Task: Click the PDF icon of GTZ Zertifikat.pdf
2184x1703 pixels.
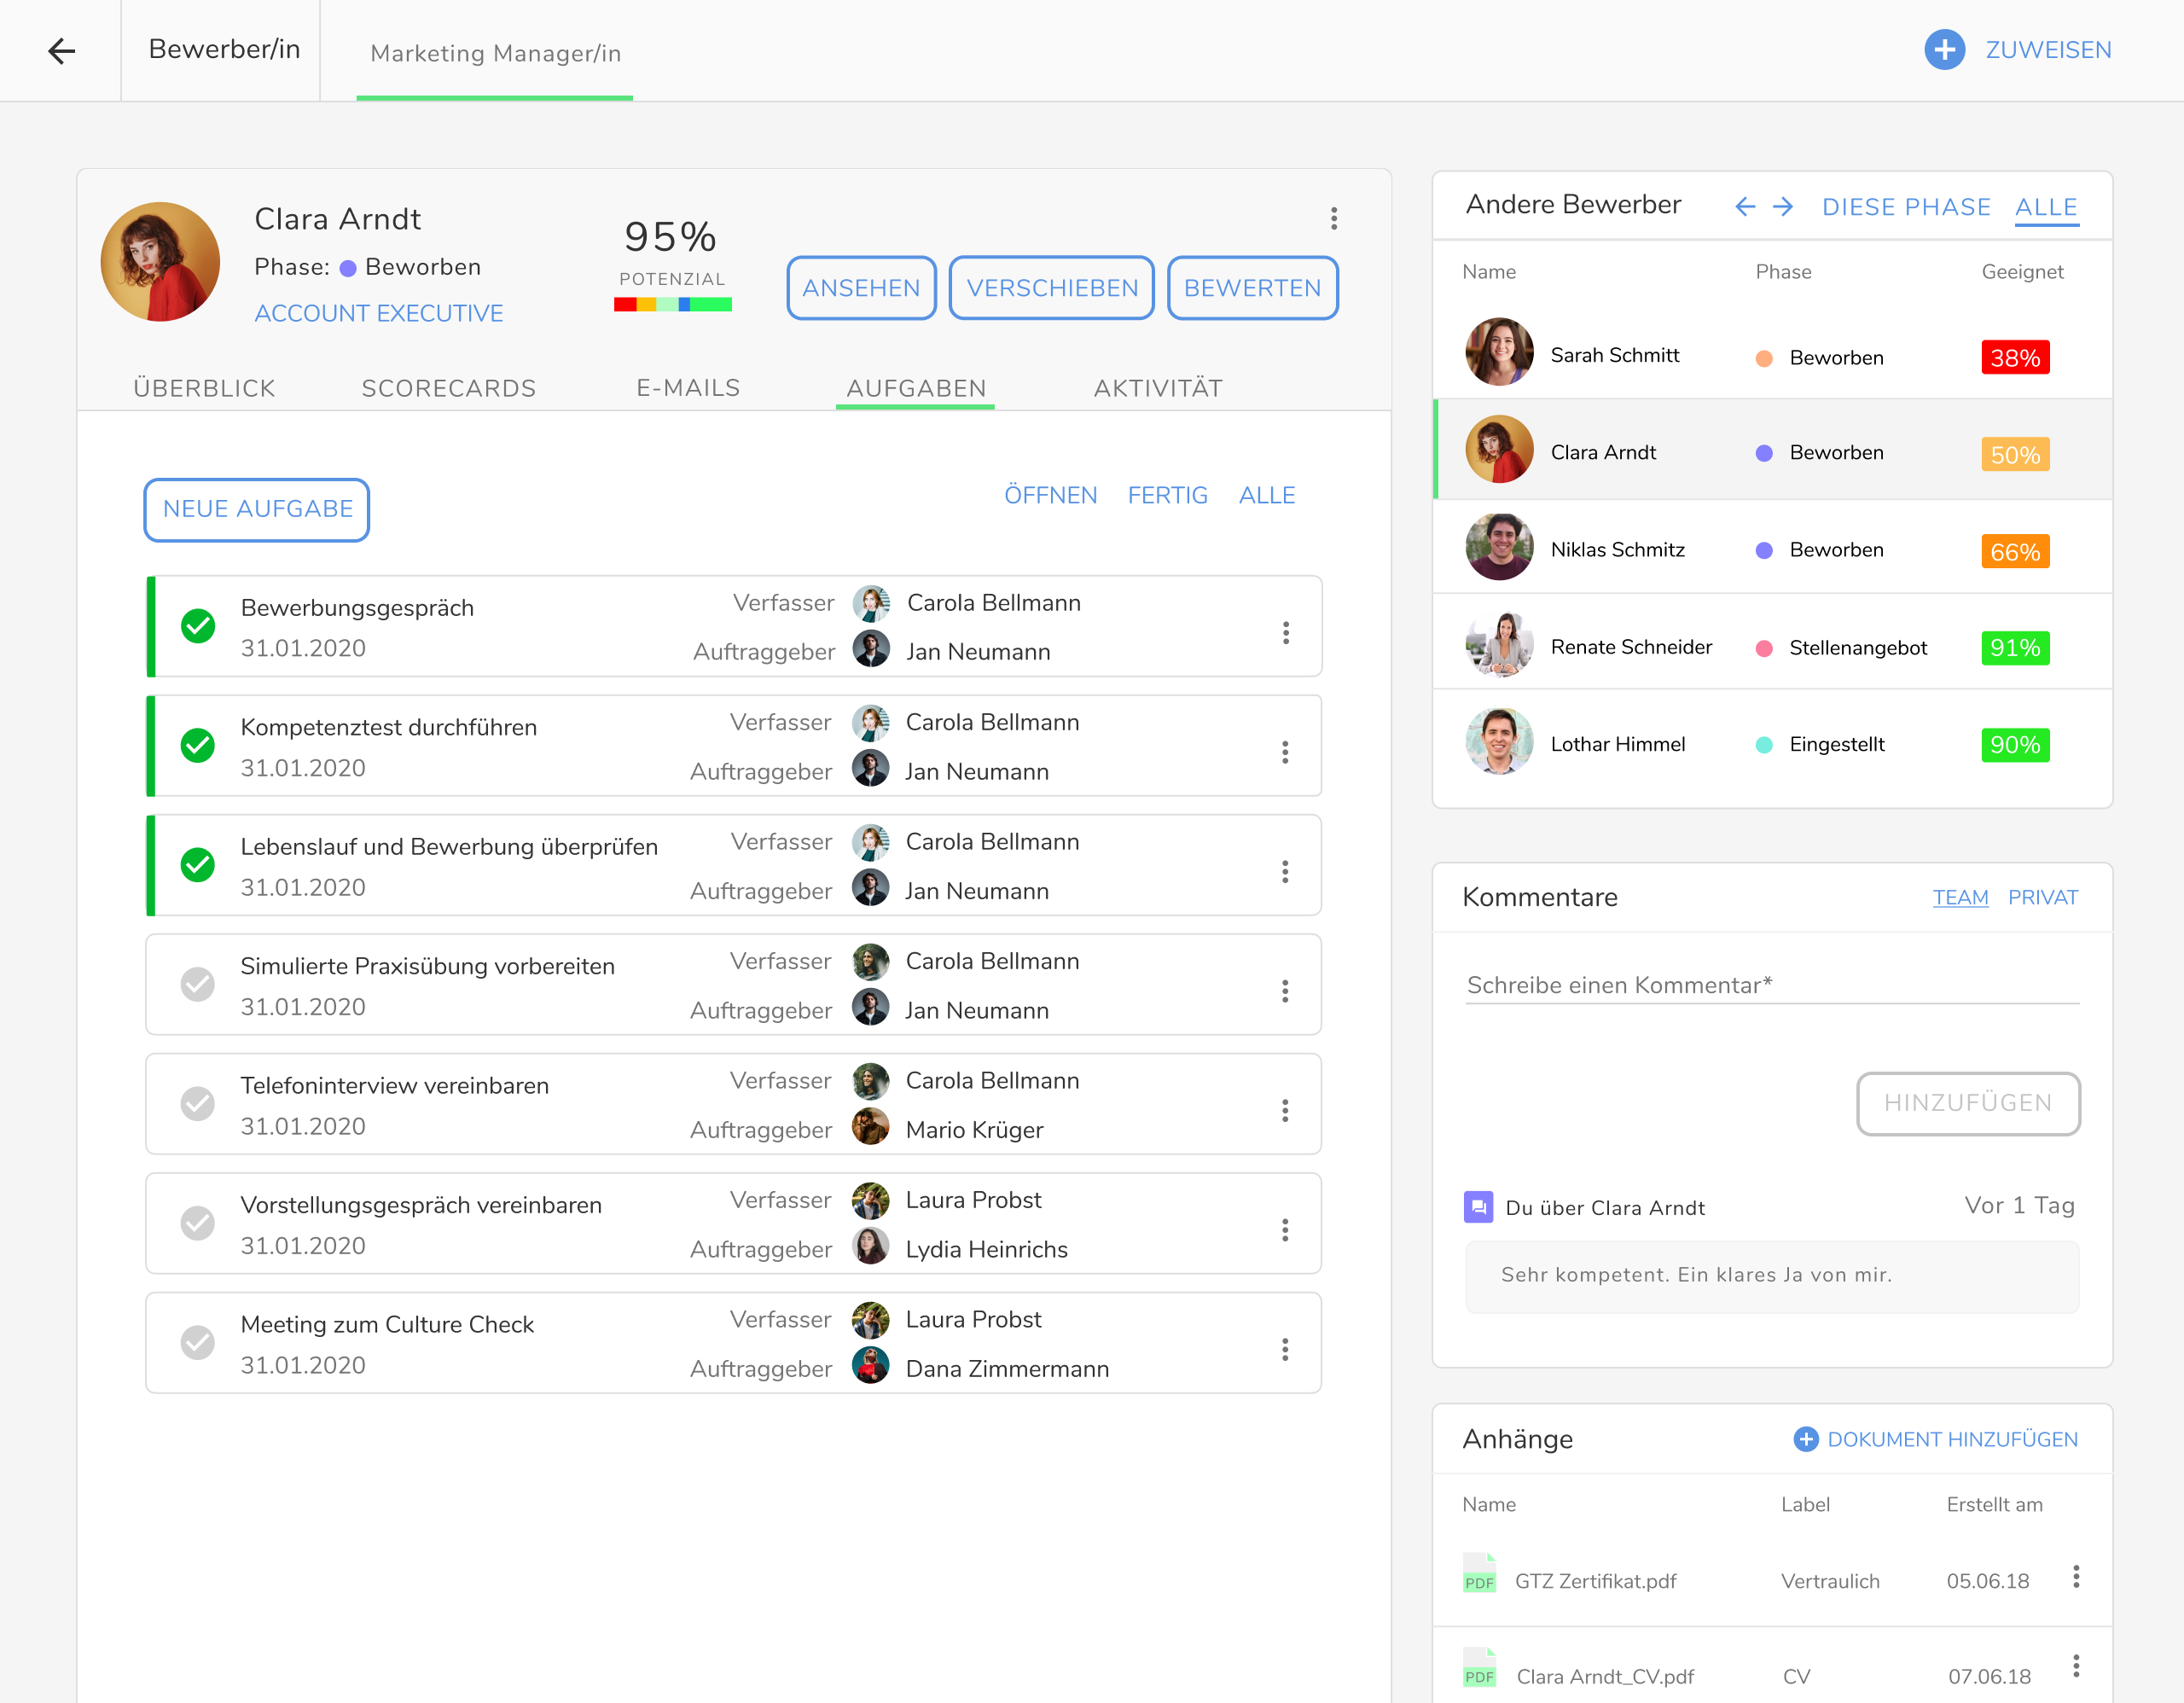Action: (x=1479, y=1575)
